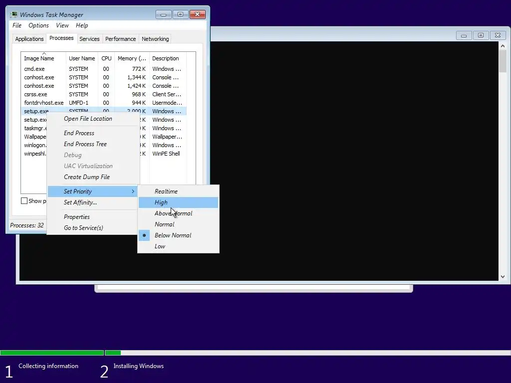The height and width of the screenshot is (383, 511).
Task: Click console scrollbar down arrow
Action: [503, 277]
